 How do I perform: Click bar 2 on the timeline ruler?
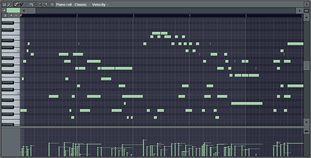77,16
